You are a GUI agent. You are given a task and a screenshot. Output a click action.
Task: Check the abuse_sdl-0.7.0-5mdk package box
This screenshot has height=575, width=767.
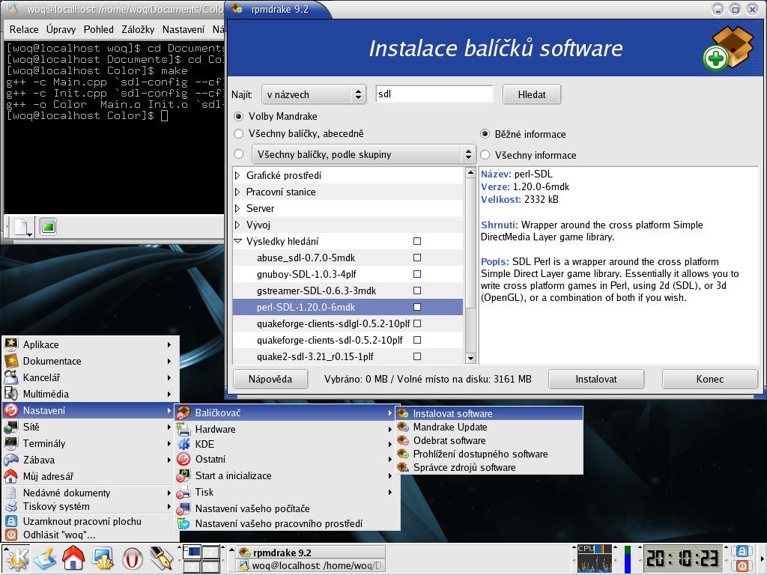(417, 258)
